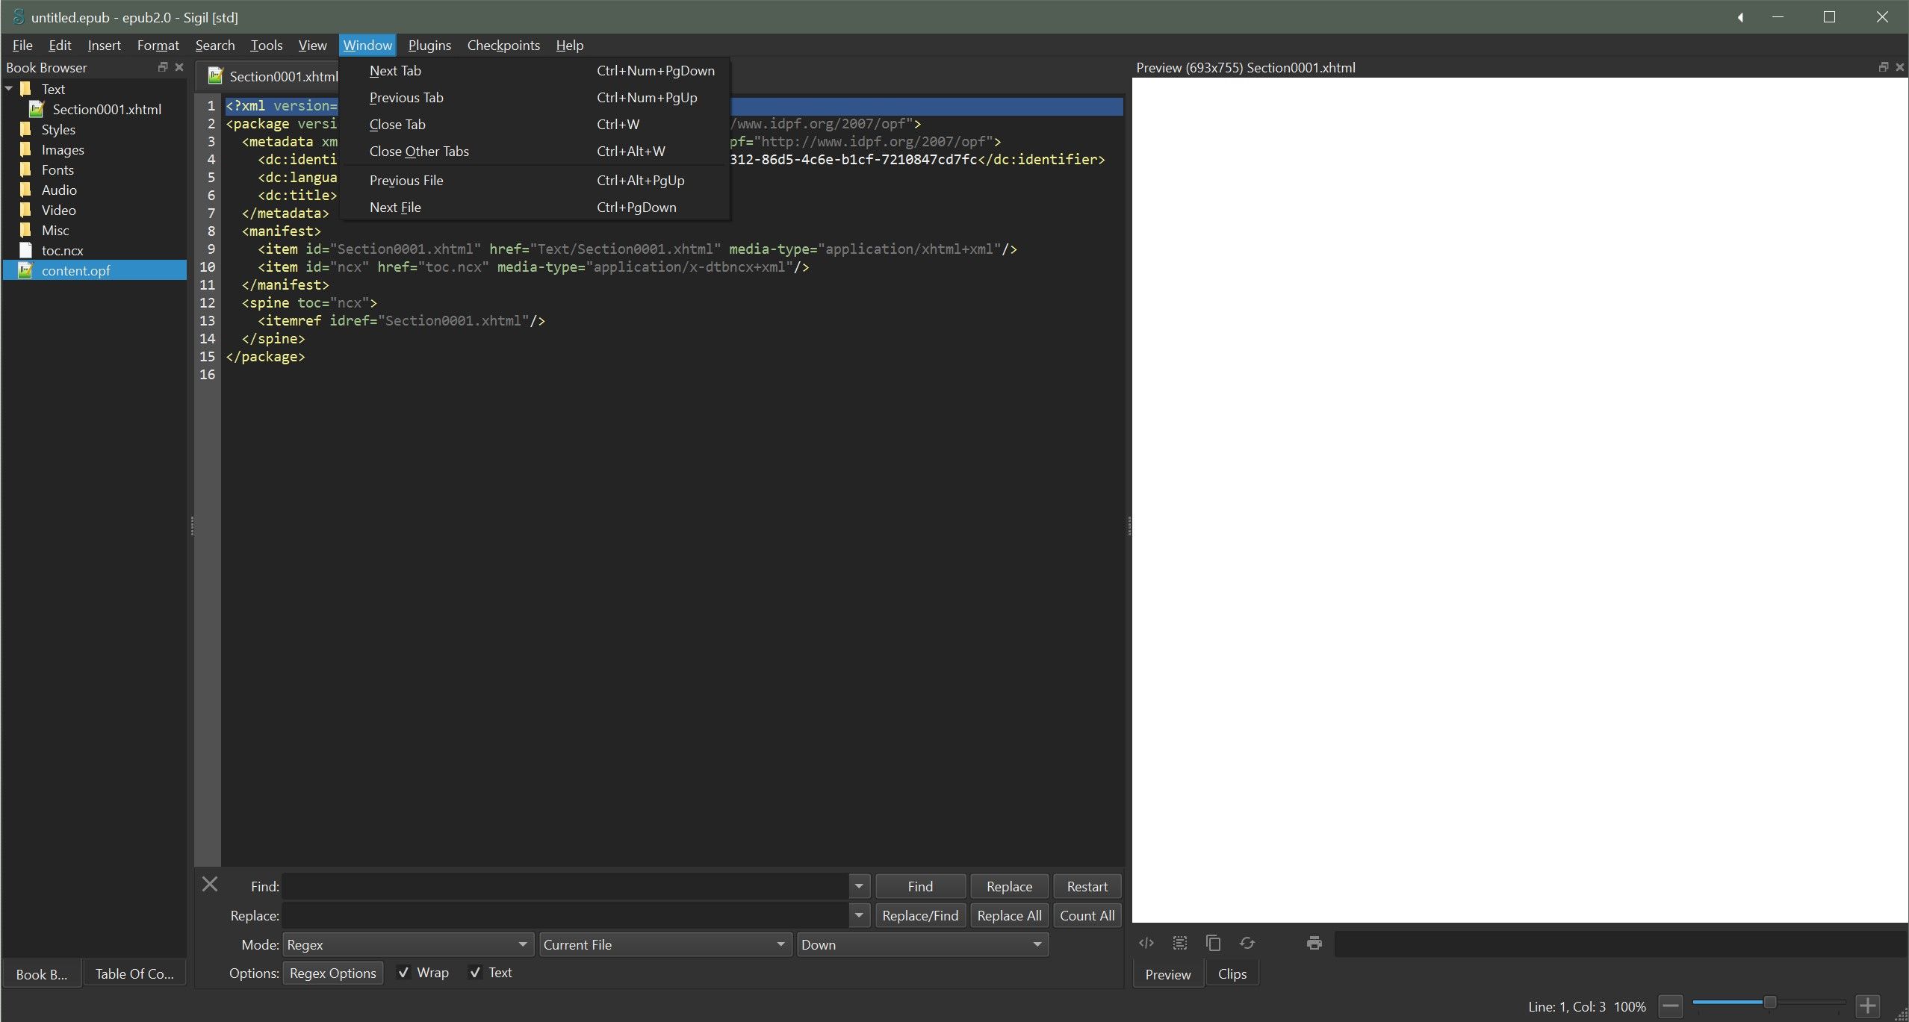Click the Print icon in Preview toolbar
Viewport: 1909px width, 1022px height.
pyautogui.click(x=1314, y=943)
